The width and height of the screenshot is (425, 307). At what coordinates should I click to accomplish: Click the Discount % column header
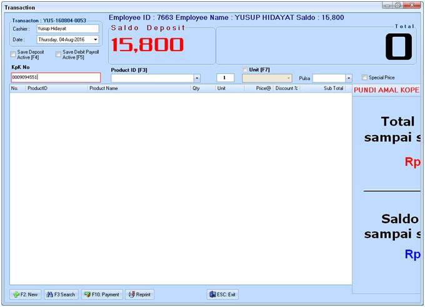click(287, 89)
